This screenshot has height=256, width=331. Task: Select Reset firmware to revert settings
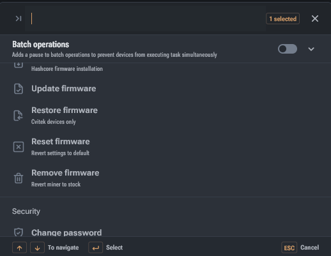[166, 147]
